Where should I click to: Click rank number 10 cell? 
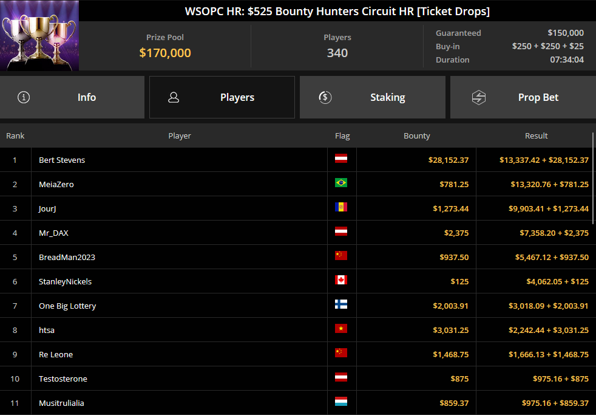(15, 379)
